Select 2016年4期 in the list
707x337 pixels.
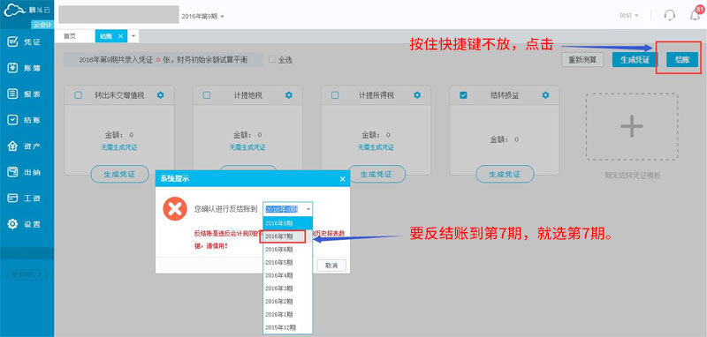point(288,275)
